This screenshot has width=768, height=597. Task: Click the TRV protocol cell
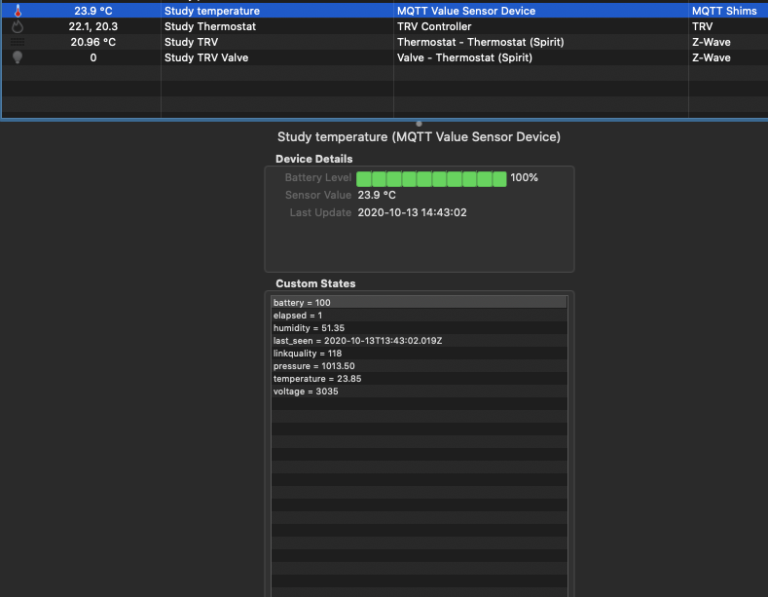pos(703,26)
